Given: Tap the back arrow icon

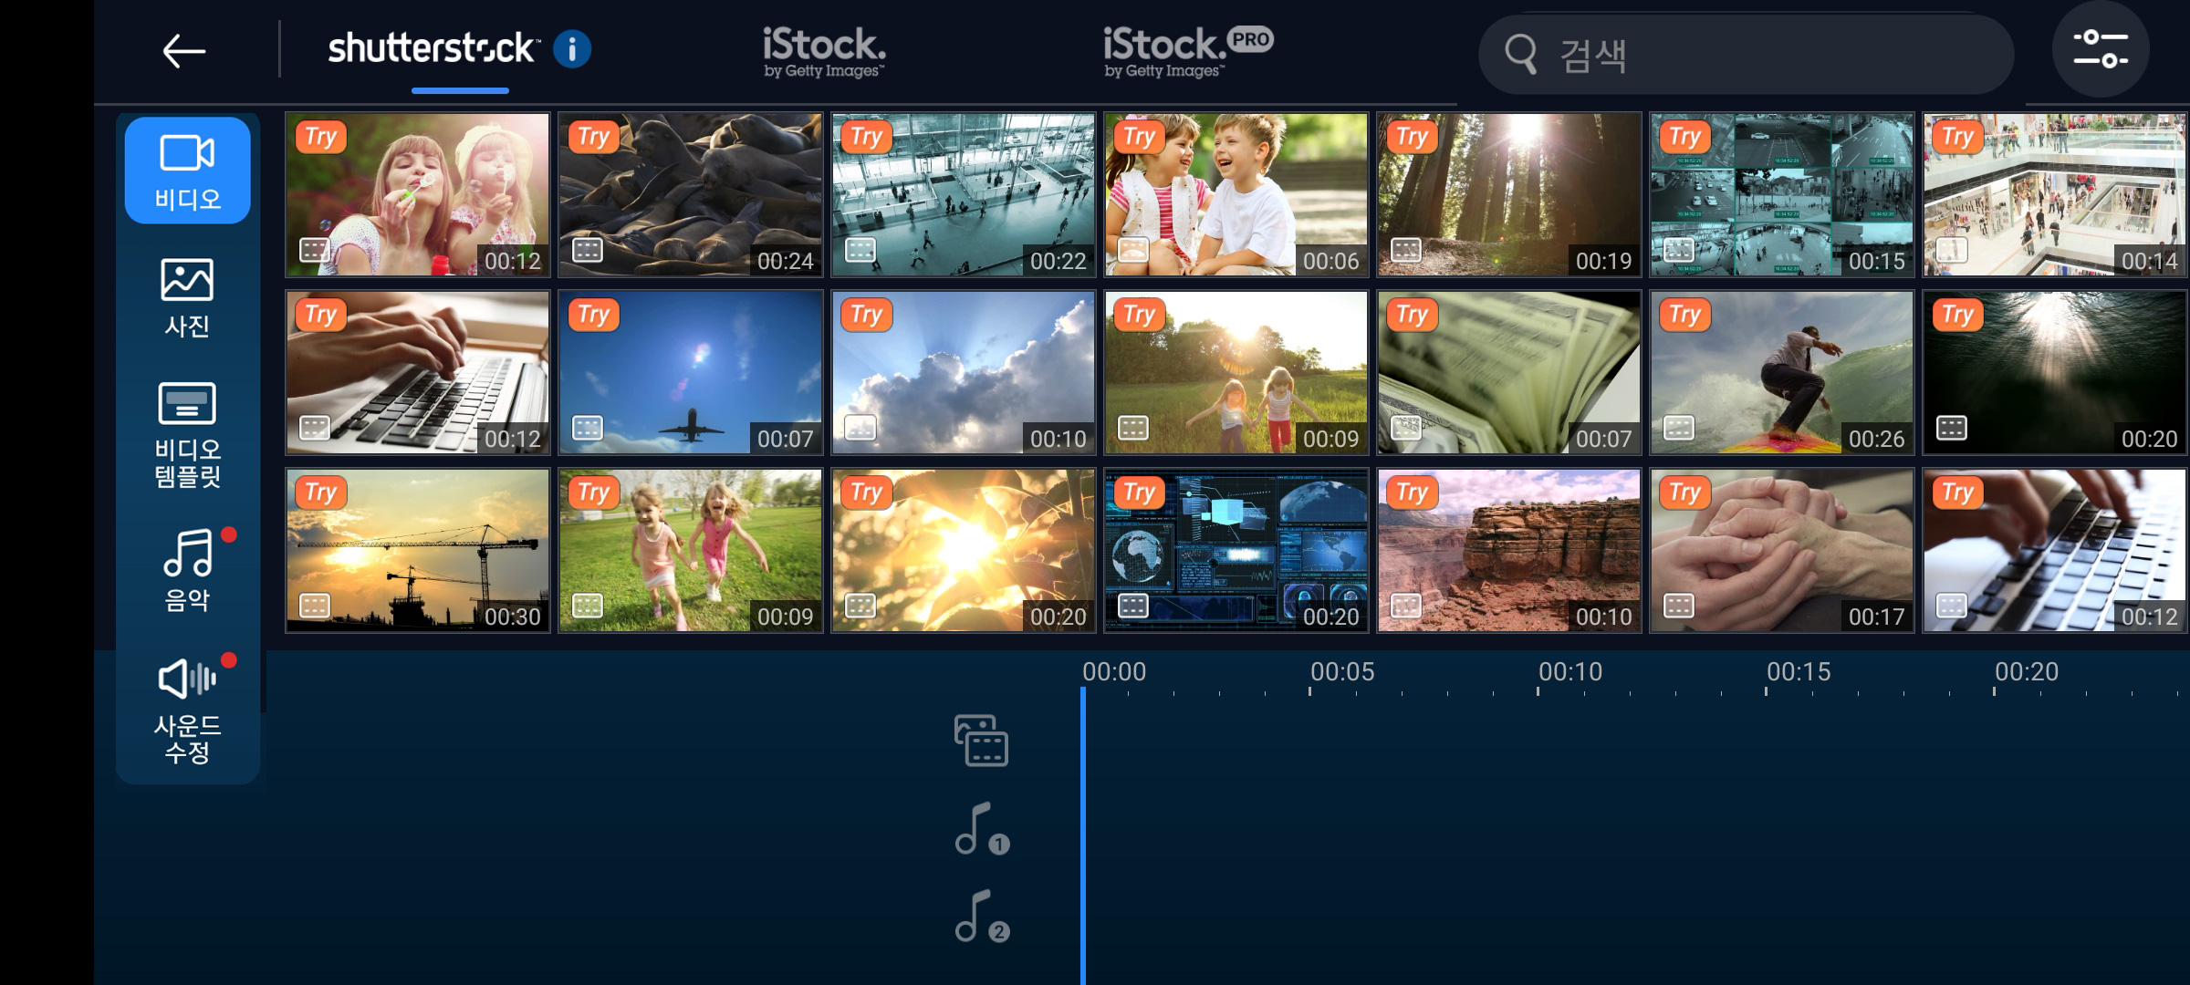Looking at the screenshot, I should point(183,51).
